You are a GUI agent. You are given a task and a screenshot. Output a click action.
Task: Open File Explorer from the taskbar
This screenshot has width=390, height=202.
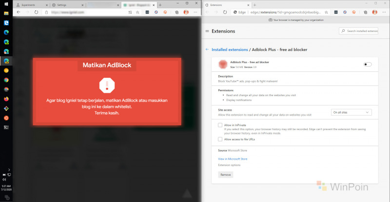[6, 14]
